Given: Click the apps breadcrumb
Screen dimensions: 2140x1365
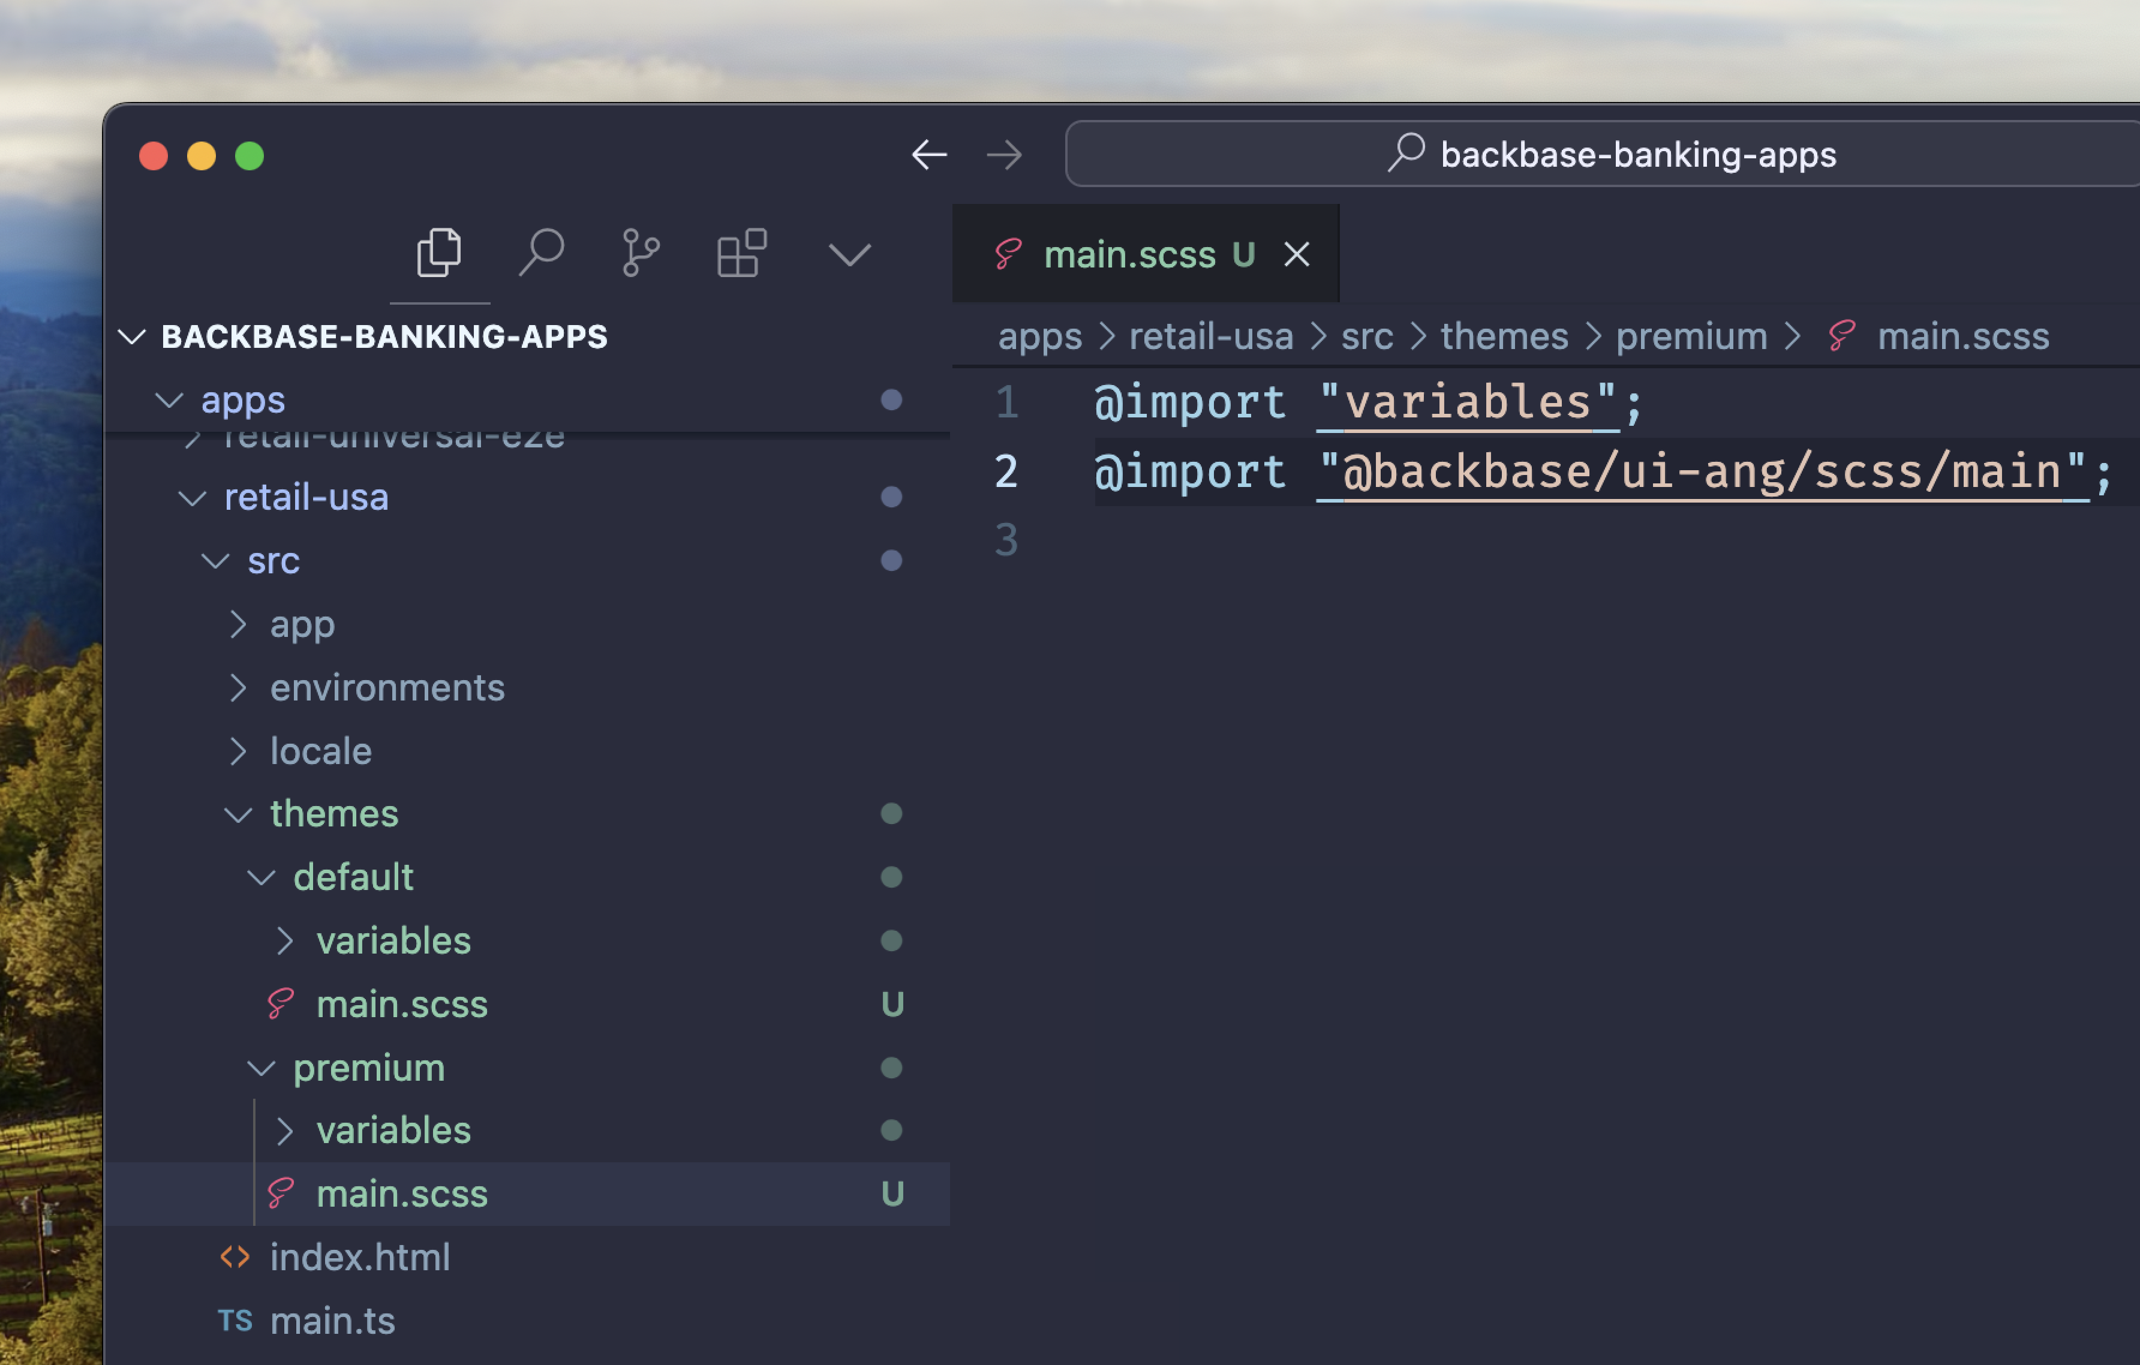Looking at the screenshot, I should [1040, 338].
